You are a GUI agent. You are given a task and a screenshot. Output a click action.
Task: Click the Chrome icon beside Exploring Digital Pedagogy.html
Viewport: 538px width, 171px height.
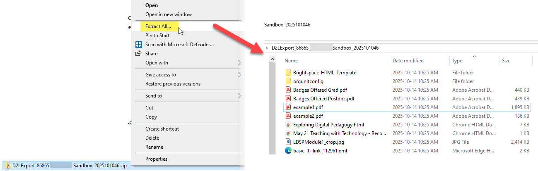[x=288, y=125]
